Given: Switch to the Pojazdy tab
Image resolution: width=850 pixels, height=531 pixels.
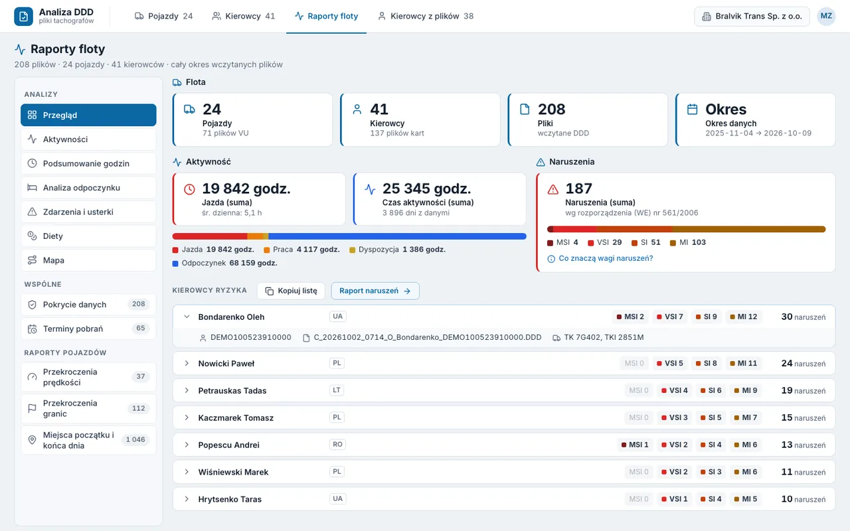Looking at the screenshot, I should pyautogui.click(x=163, y=16).
